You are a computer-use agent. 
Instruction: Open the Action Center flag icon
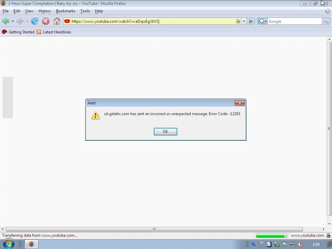pyautogui.click(x=285, y=244)
